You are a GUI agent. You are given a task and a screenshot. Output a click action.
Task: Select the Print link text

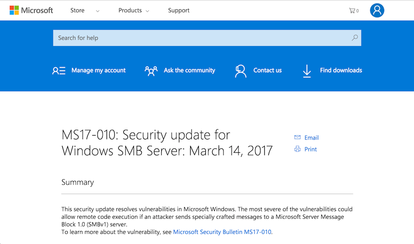coord(310,149)
